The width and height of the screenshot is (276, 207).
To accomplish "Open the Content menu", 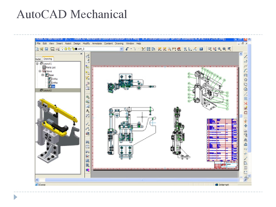I will [x=108, y=43].
